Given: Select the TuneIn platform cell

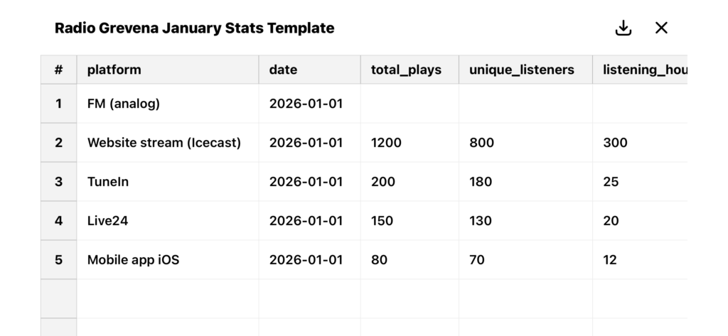Looking at the screenshot, I should [168, 181].
